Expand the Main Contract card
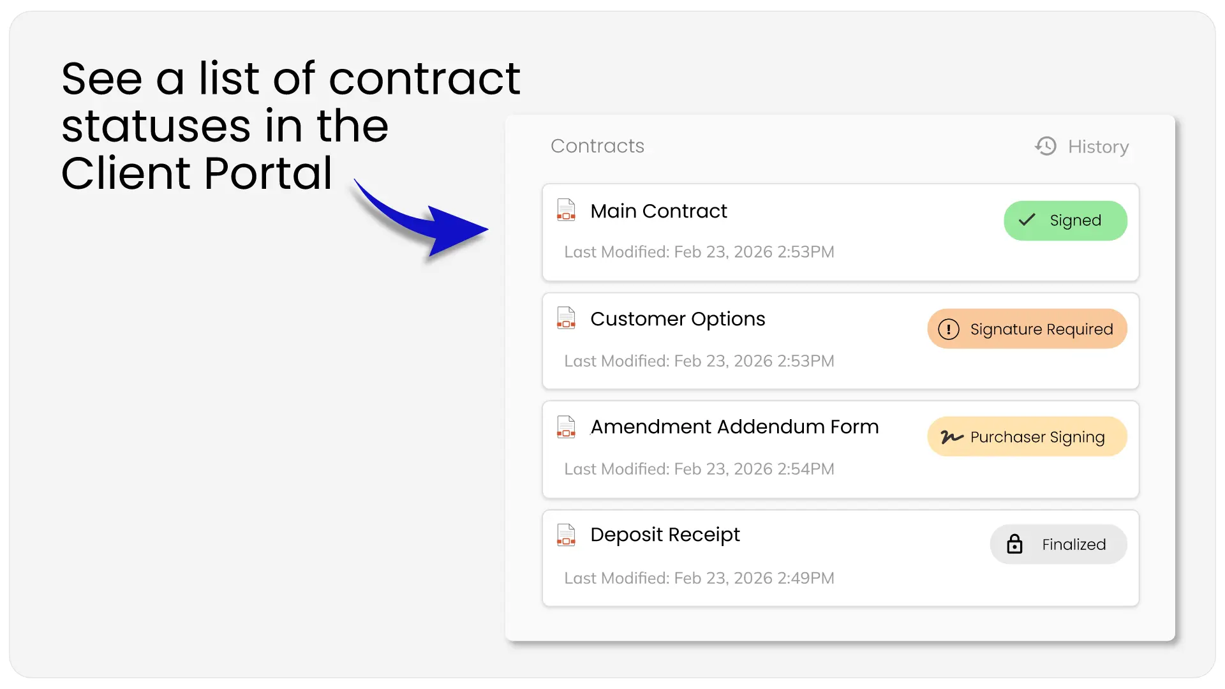 [x=840, y=232]
